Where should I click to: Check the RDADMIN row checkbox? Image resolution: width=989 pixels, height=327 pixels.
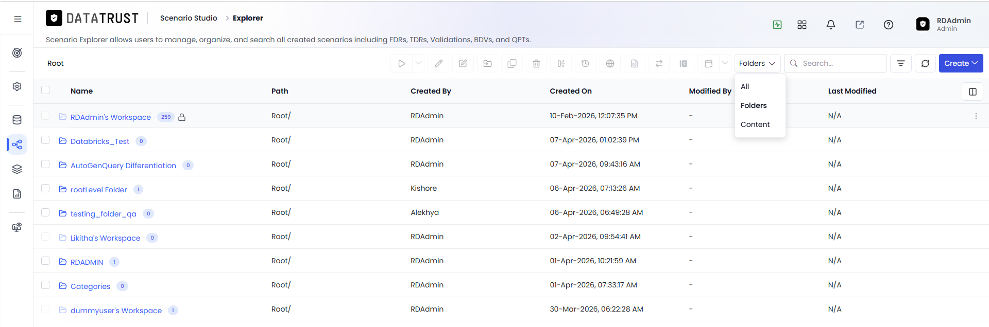coord(45,261)
